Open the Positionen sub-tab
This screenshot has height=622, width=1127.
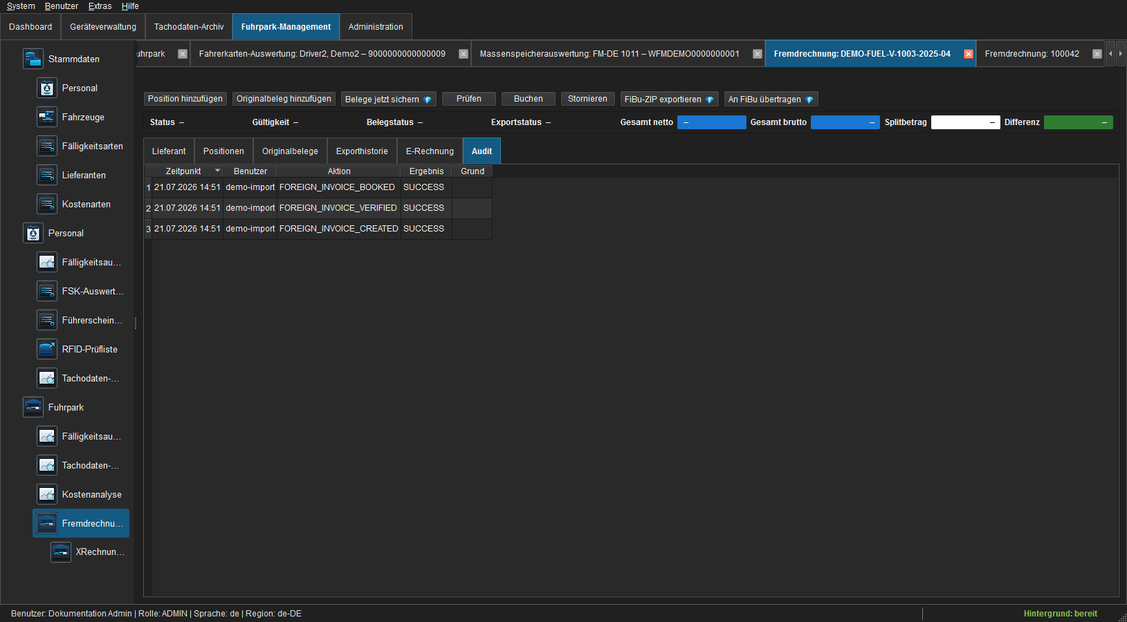(x=223, y=151)
